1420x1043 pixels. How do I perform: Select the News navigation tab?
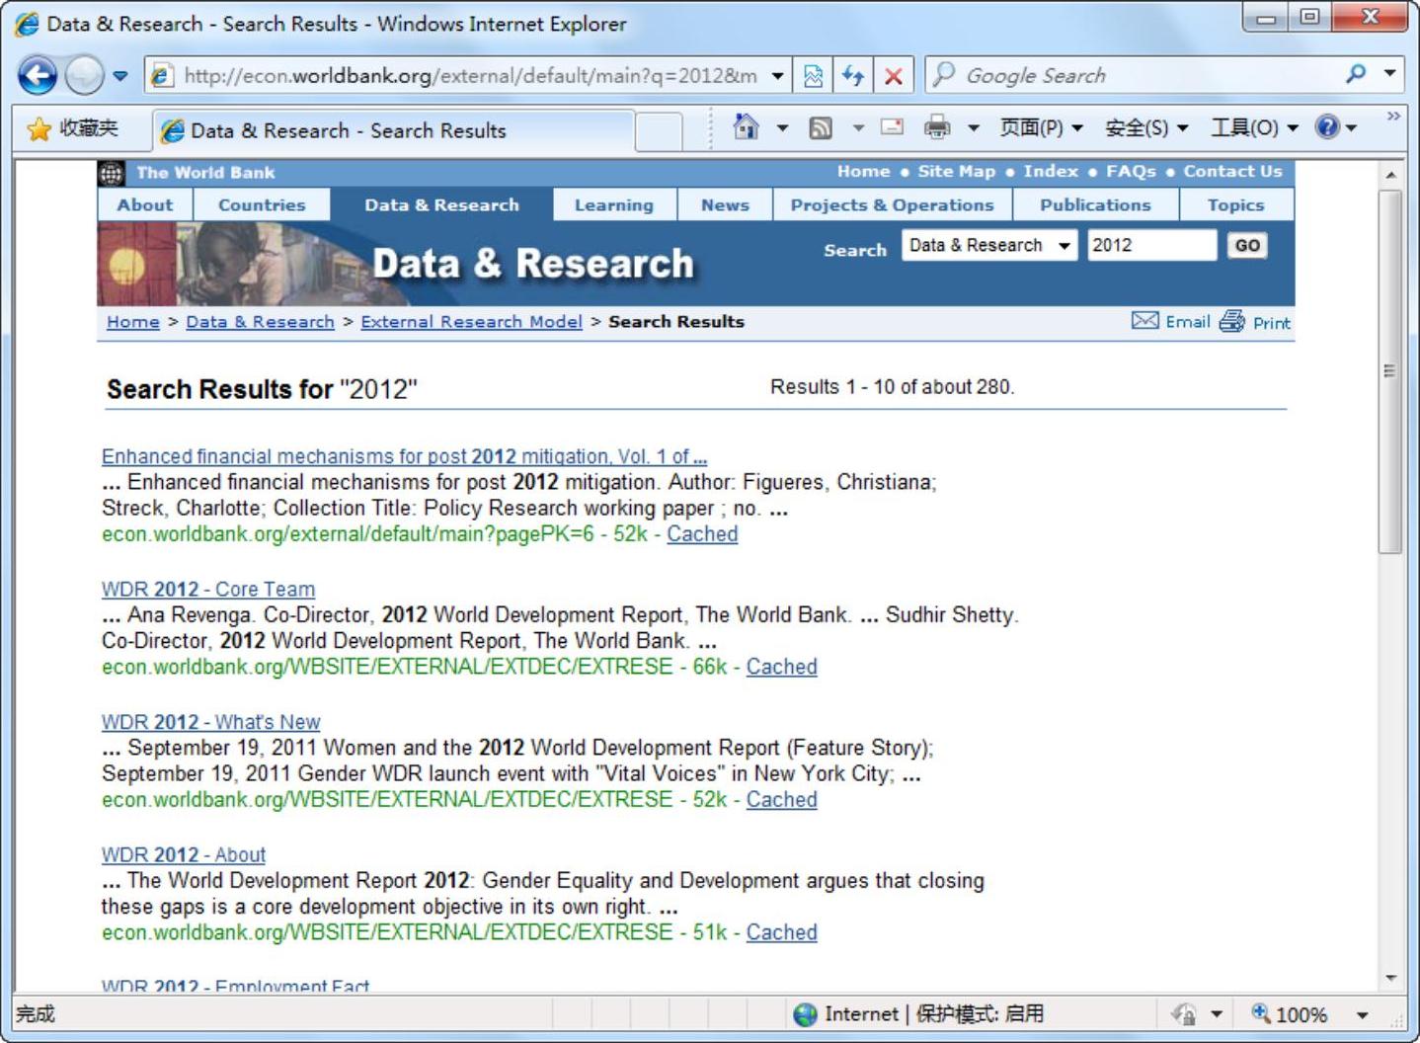point(725,204)
